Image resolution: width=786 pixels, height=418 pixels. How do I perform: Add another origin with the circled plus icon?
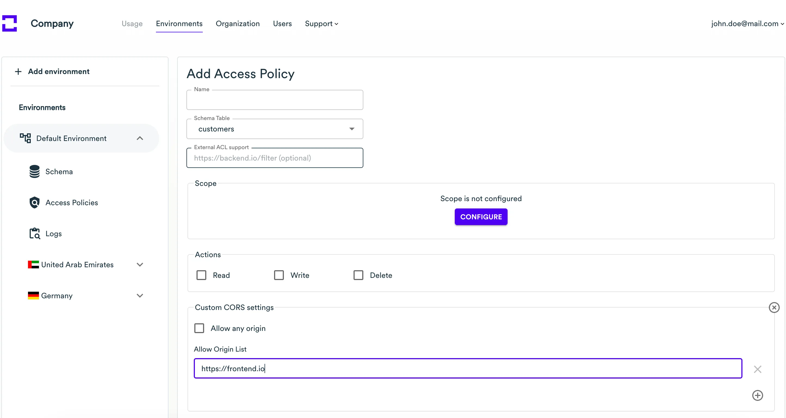click(757, 395)
